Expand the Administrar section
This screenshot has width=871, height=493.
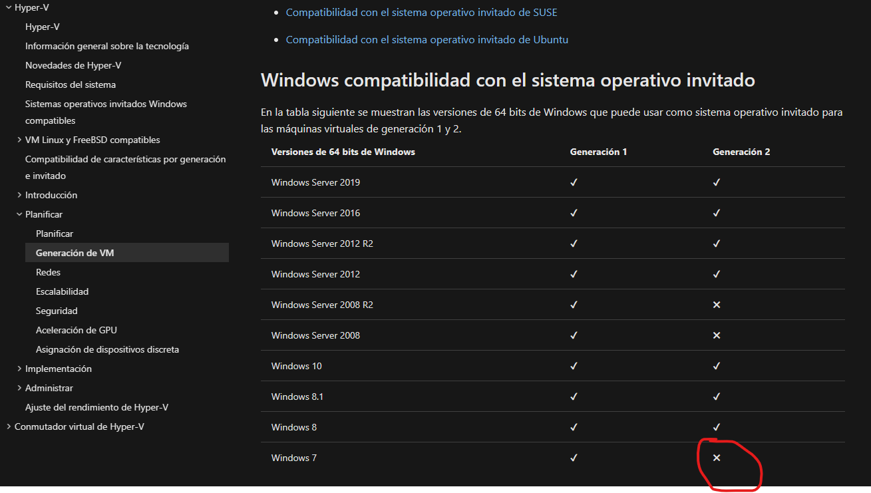19,389
